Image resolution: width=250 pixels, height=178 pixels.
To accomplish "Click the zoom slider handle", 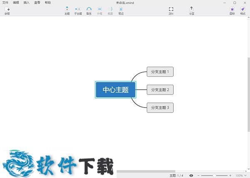I will (x=214, y=175).
